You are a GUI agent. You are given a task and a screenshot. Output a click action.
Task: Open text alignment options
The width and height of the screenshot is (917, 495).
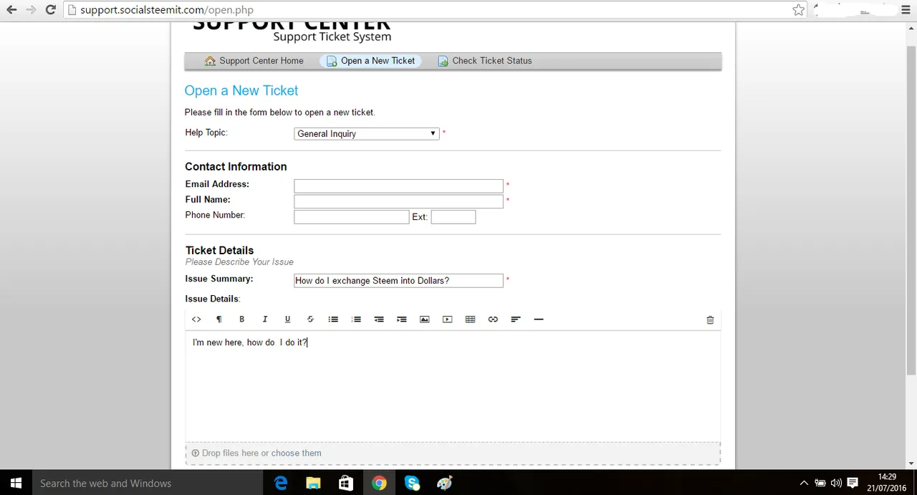tap(516, 319)
